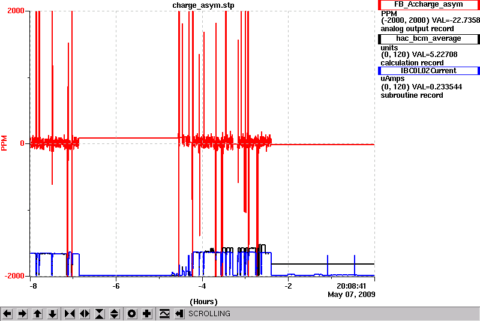Screen dimensions: 480x321
Task: Zoom in on value axis (hourglass icon)
Action: tap(100, 314)
